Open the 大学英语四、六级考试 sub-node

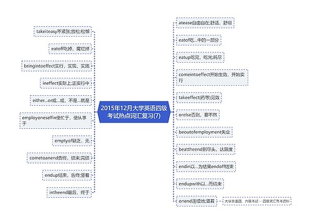click(x=257, y=201)
